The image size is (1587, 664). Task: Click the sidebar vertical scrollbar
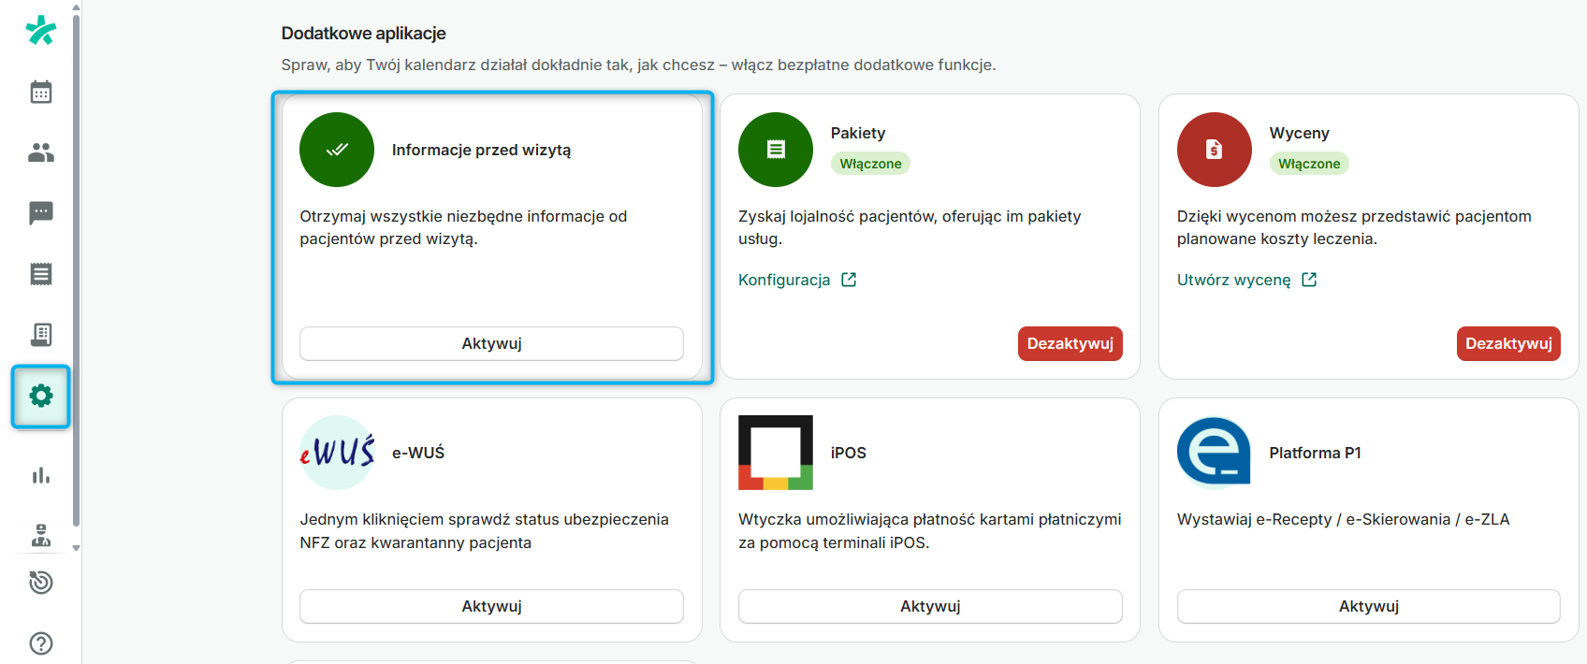click(x=76, y=271)
